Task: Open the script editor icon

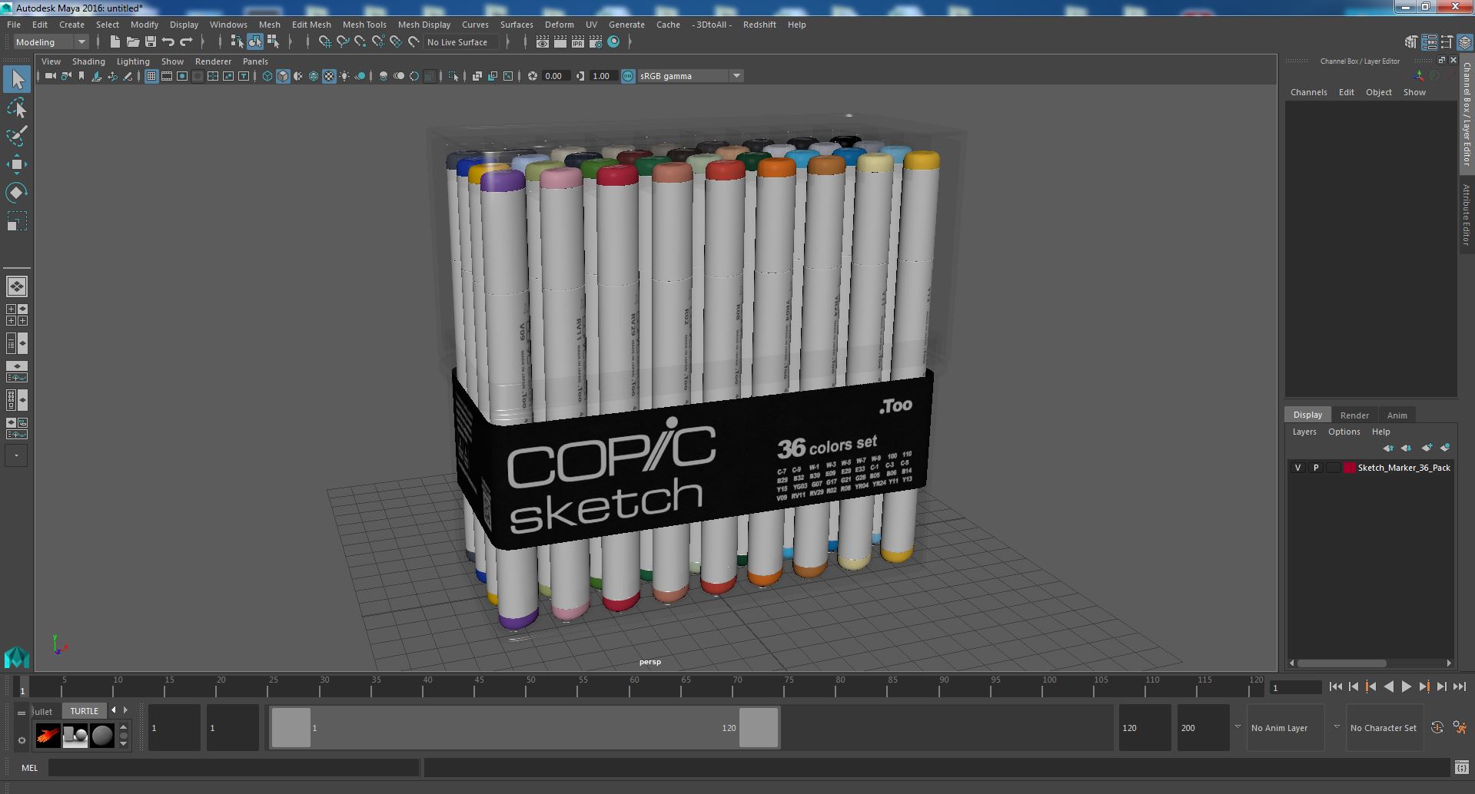Action: 1462,767
